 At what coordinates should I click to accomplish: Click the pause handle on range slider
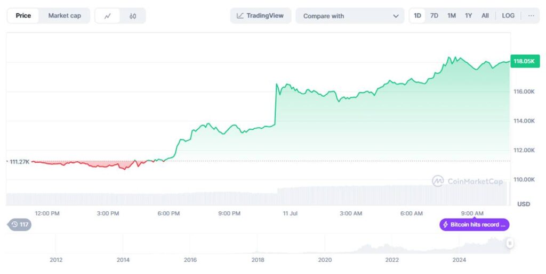coord(509,243)
